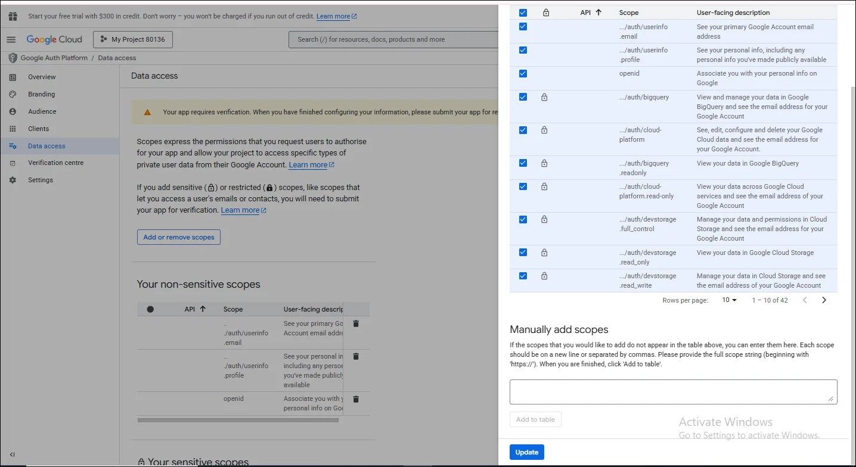
Task: Click the Add or remove scopes button
Action: tap(179, 237)
